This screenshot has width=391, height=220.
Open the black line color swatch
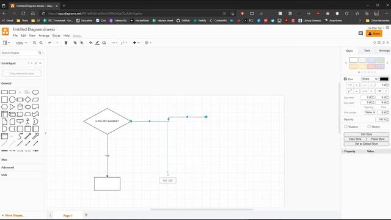[x=384, y=79]
